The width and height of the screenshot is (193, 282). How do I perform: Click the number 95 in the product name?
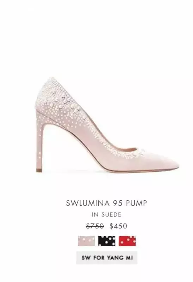pos(118,203)
